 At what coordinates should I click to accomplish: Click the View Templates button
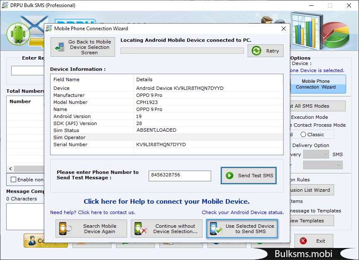coord(312,221)
